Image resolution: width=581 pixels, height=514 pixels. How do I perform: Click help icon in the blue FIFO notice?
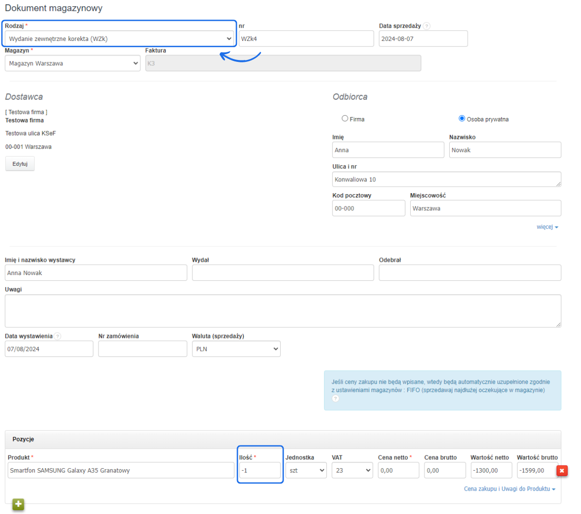coord(335,399)
